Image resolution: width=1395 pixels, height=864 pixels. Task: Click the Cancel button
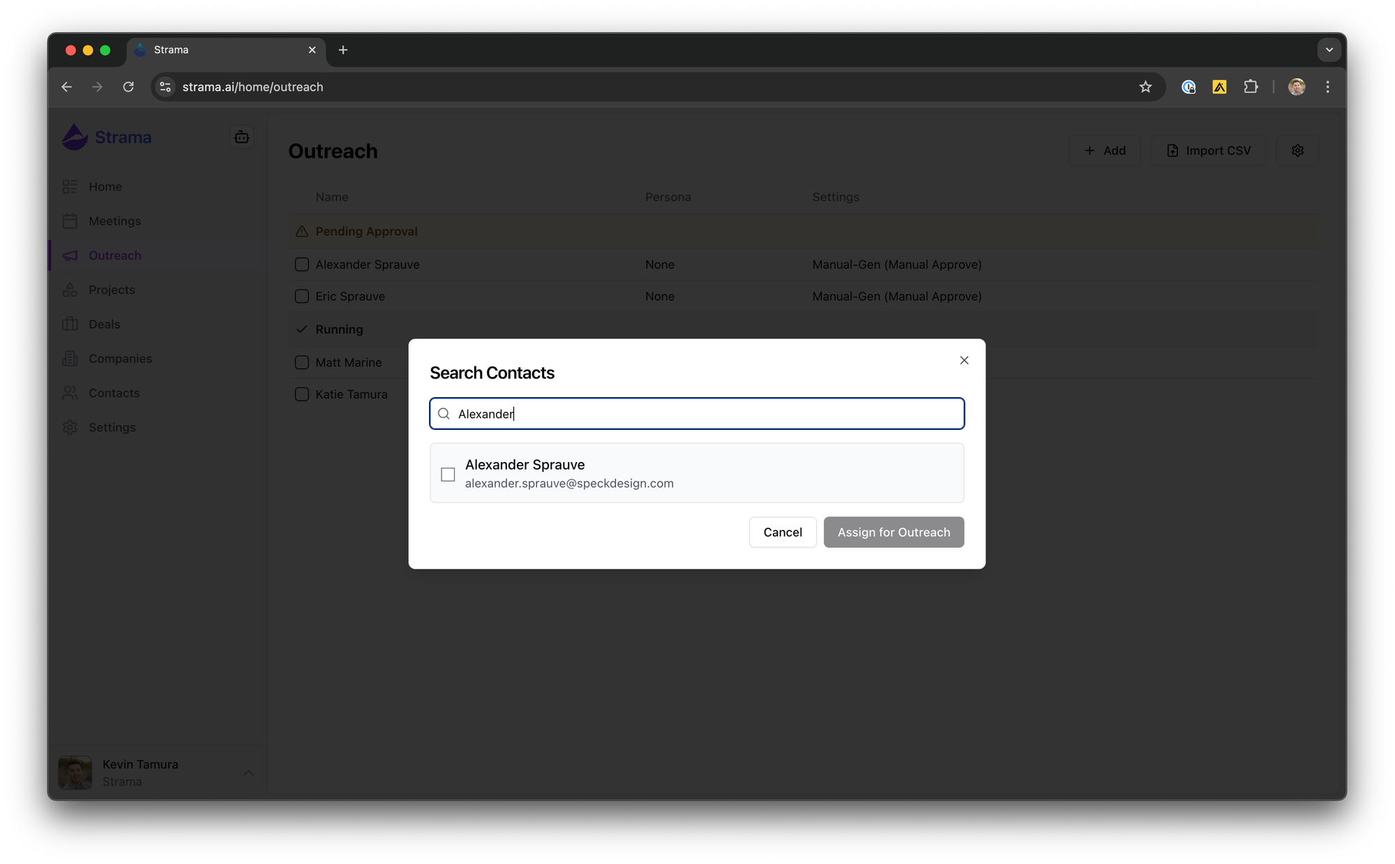(x=782, y=532)
